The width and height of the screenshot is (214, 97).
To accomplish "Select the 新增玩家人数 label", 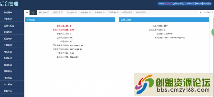I will [x=63, y=34].
